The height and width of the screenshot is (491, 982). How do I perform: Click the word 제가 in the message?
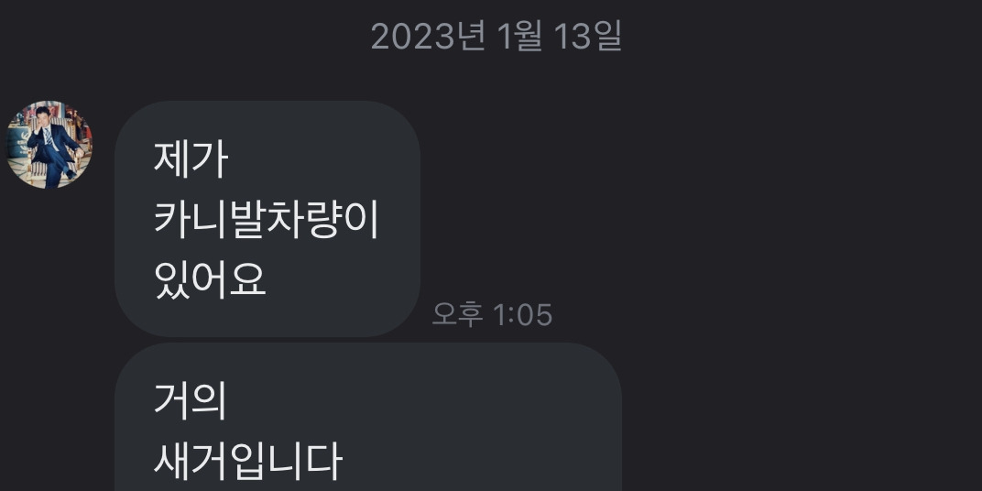pos(191,160)
